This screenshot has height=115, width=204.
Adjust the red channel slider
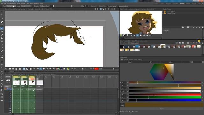[165, 95]
